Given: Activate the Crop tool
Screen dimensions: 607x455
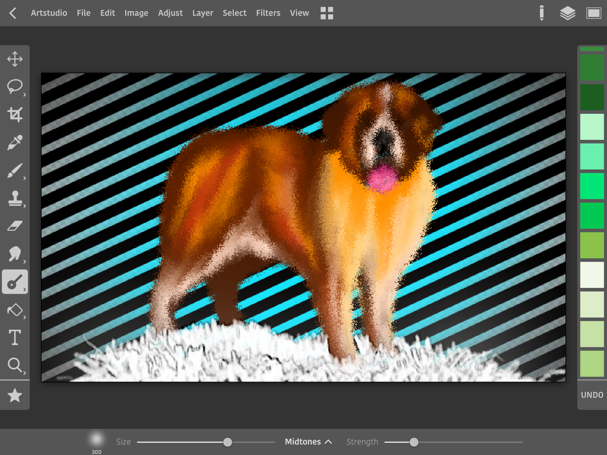Looking at the screenshot, I should (x=15, y=115).
